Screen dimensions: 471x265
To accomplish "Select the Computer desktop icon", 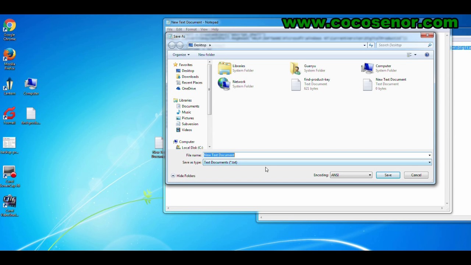I will 31,87.
